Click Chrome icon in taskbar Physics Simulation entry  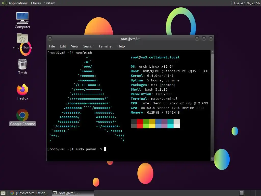(x=12, y=193)
